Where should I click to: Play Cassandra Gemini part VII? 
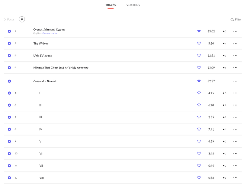[9, 166]
